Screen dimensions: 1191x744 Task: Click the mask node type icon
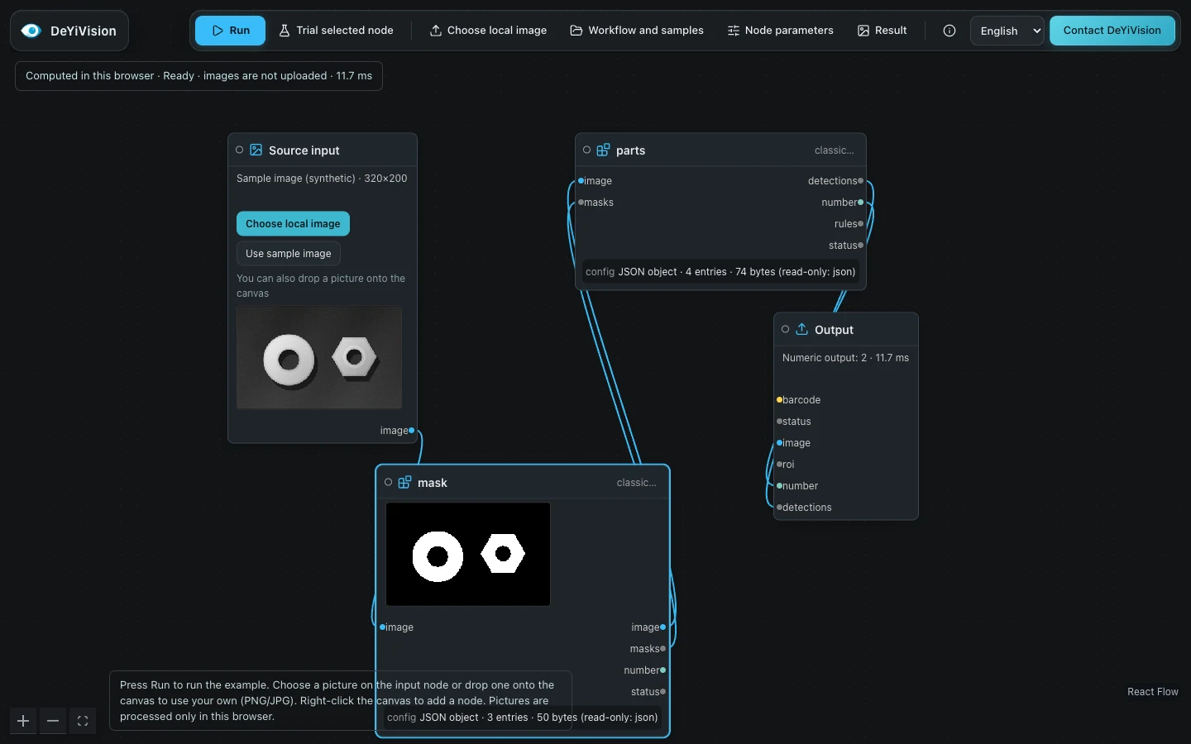[405, 482]
